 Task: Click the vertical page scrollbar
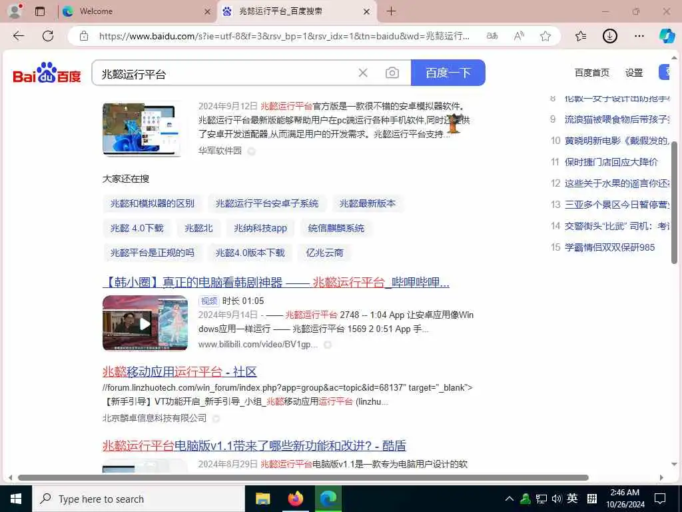coord(674,203)
